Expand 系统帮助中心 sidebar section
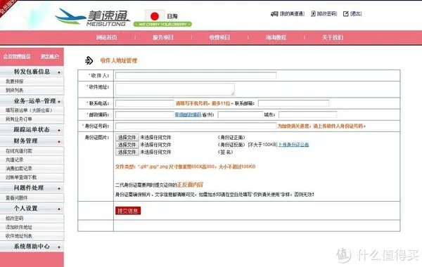 (x=32, y=247)
